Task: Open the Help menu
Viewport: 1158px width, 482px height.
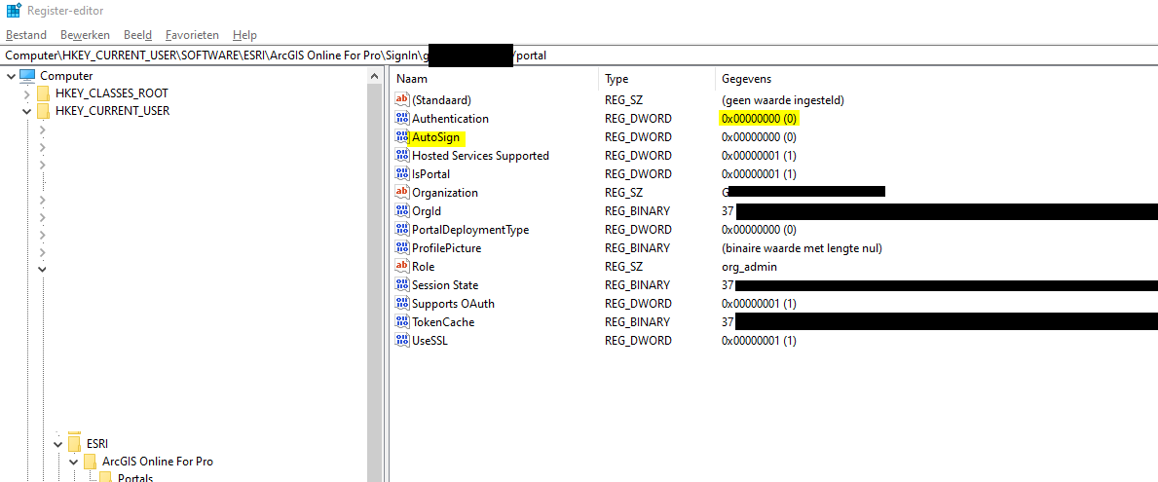Action: pyautogui.click(x=244, y=35)
